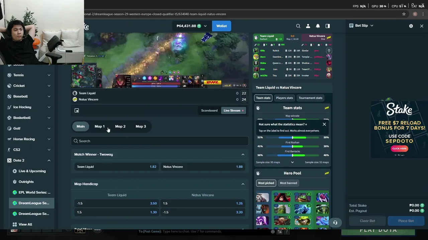The width and height of the screenshot is (428, 240).
Task: Click Clear Bet button
Action: [367, 221]
